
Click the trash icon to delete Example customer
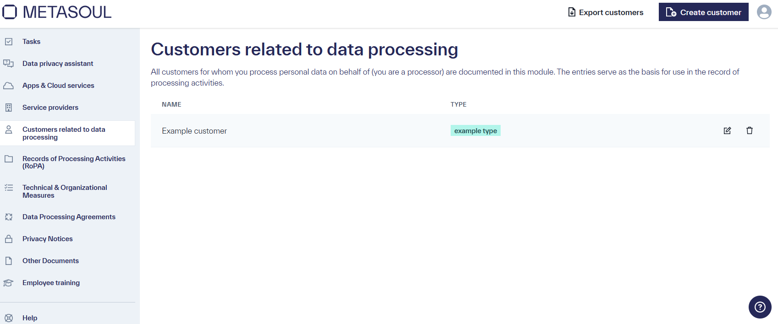coord(750,130)
